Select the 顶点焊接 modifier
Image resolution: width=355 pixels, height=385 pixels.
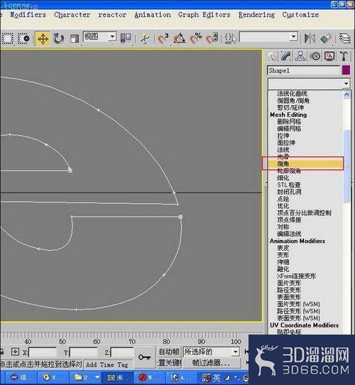coord(289,219)
